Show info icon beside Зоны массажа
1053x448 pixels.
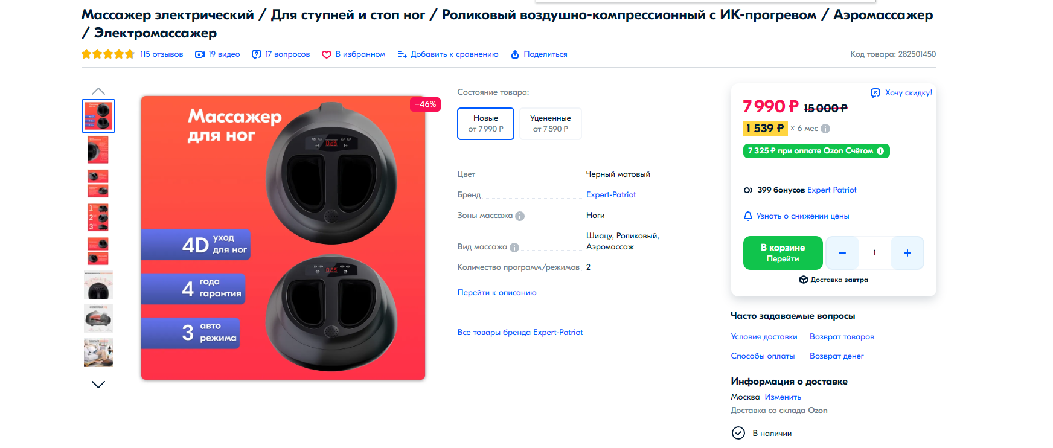(520, 216)
